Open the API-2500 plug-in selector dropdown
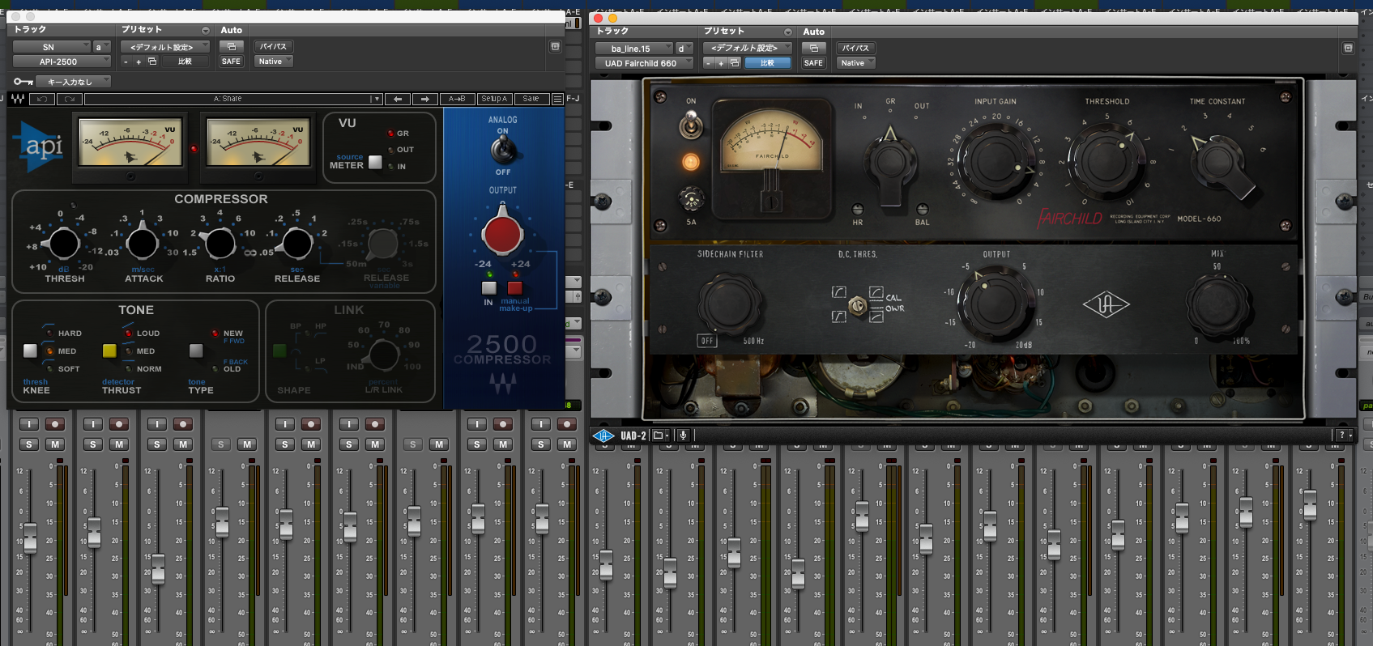1373x646 pixels. point(62,62)
